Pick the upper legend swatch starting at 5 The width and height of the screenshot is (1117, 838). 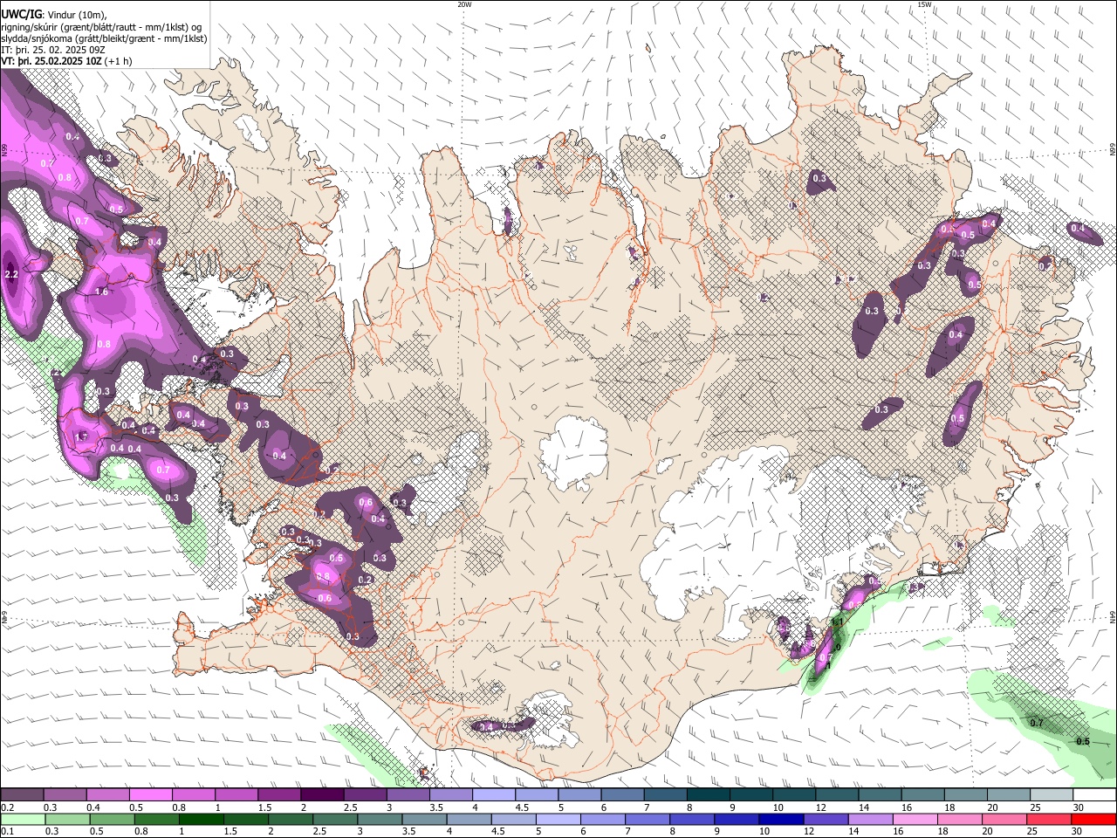point(580,794)
